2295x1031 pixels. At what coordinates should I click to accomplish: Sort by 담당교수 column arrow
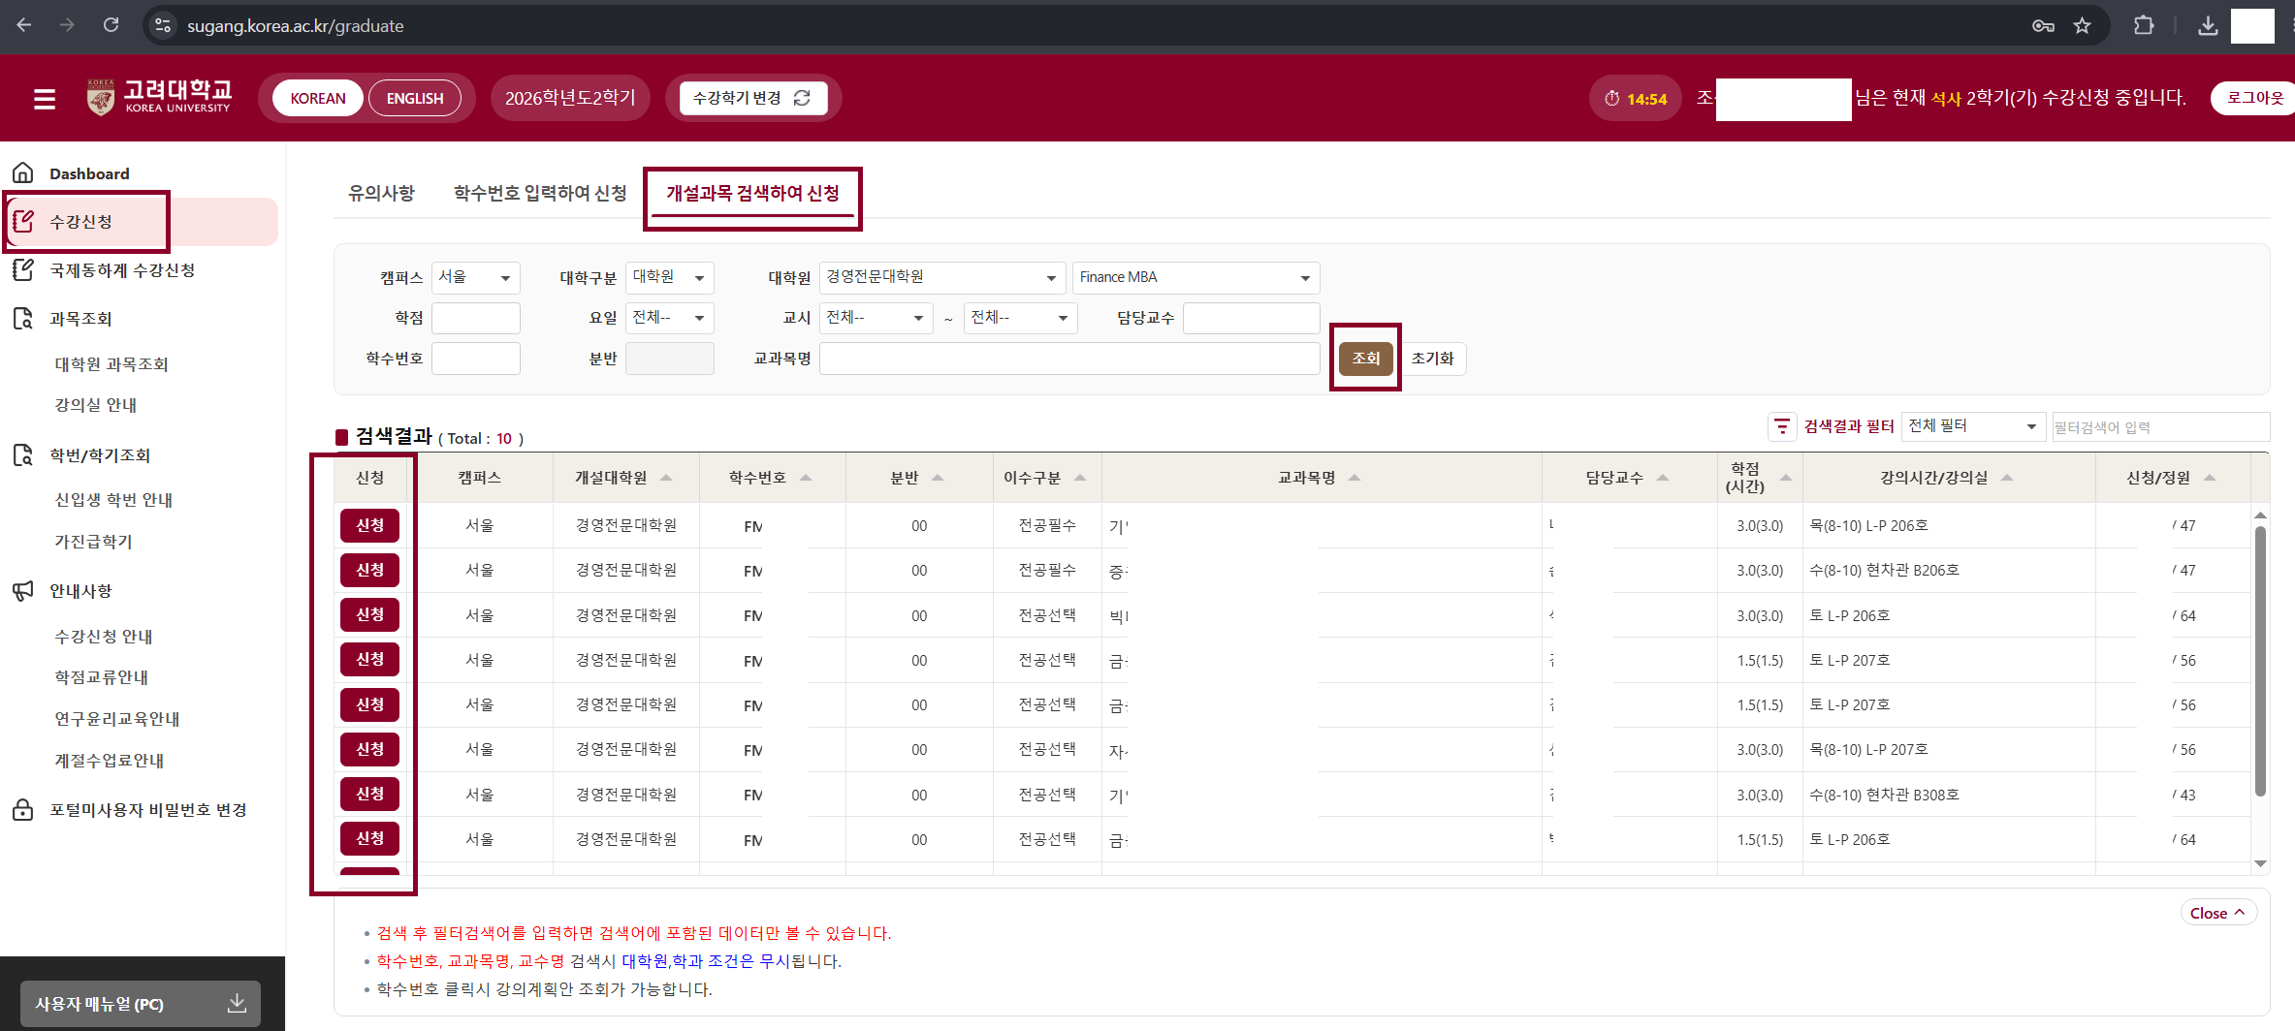tap(1663, 478)
